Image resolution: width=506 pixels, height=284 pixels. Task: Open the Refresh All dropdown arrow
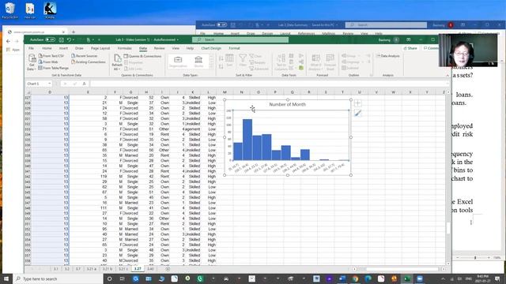(119, 69)
